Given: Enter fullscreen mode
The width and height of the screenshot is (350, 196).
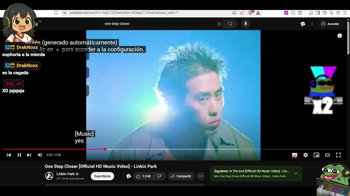Looking at the screenshot, I should [338, 155].
